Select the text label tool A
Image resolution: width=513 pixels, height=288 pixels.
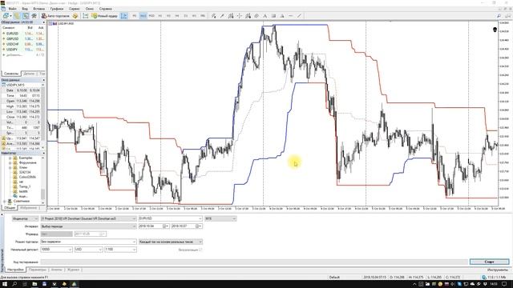point(265,16)
